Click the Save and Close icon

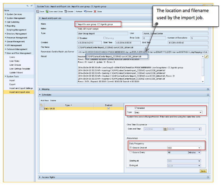point(47,12)
